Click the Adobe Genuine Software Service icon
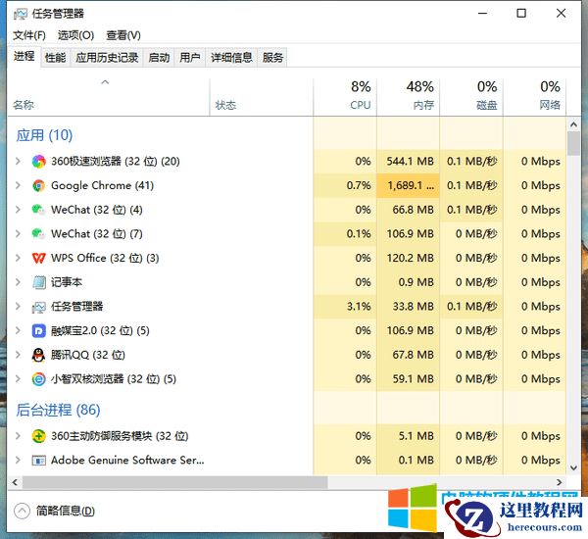The image size is (588, 539). pyautogui.click(x=38, y=461)
